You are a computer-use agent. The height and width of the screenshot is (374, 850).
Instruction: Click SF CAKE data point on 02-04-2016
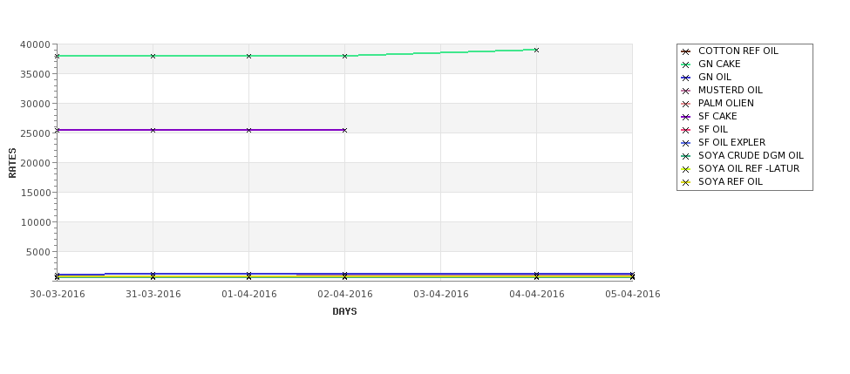pos(344,130)
